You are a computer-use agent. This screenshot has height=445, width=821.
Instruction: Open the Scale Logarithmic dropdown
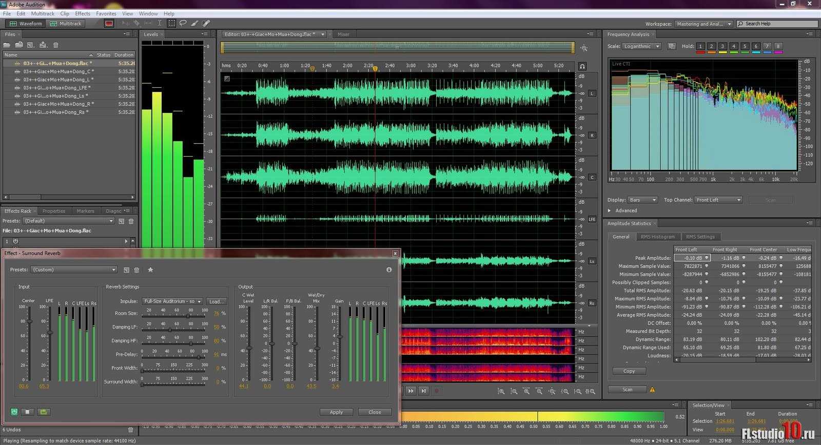click(x=642, y=46)
